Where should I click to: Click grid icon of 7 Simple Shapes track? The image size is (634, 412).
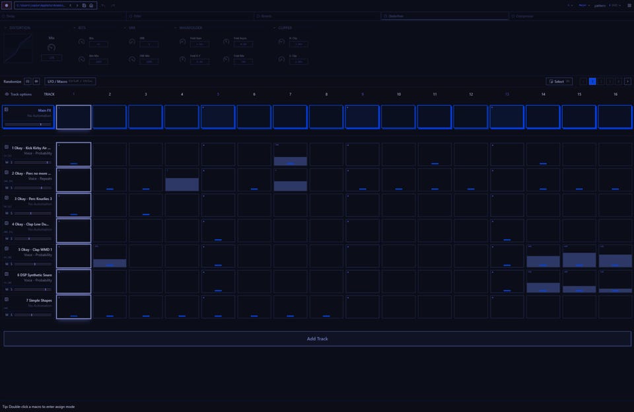[7, 300]
